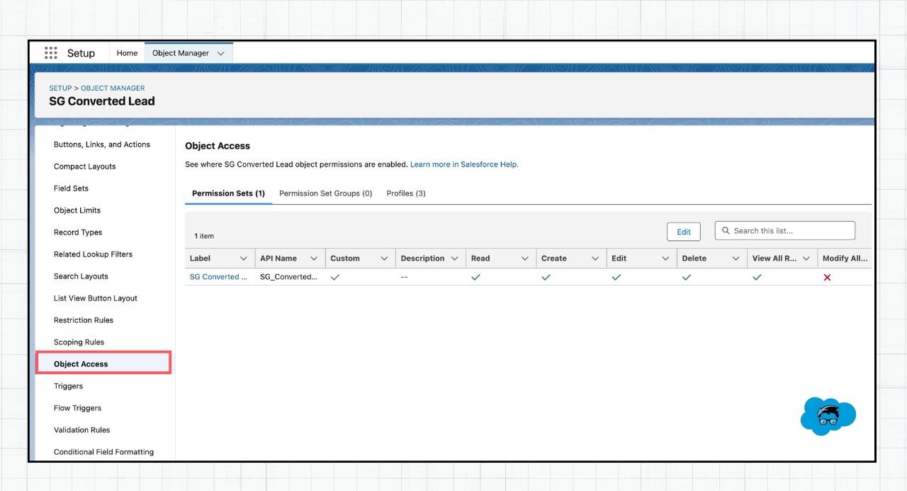The width and height of the screenshot is (907, 491).
Task: Click the SG_Converted... API name cell
Action: (289, 277)
